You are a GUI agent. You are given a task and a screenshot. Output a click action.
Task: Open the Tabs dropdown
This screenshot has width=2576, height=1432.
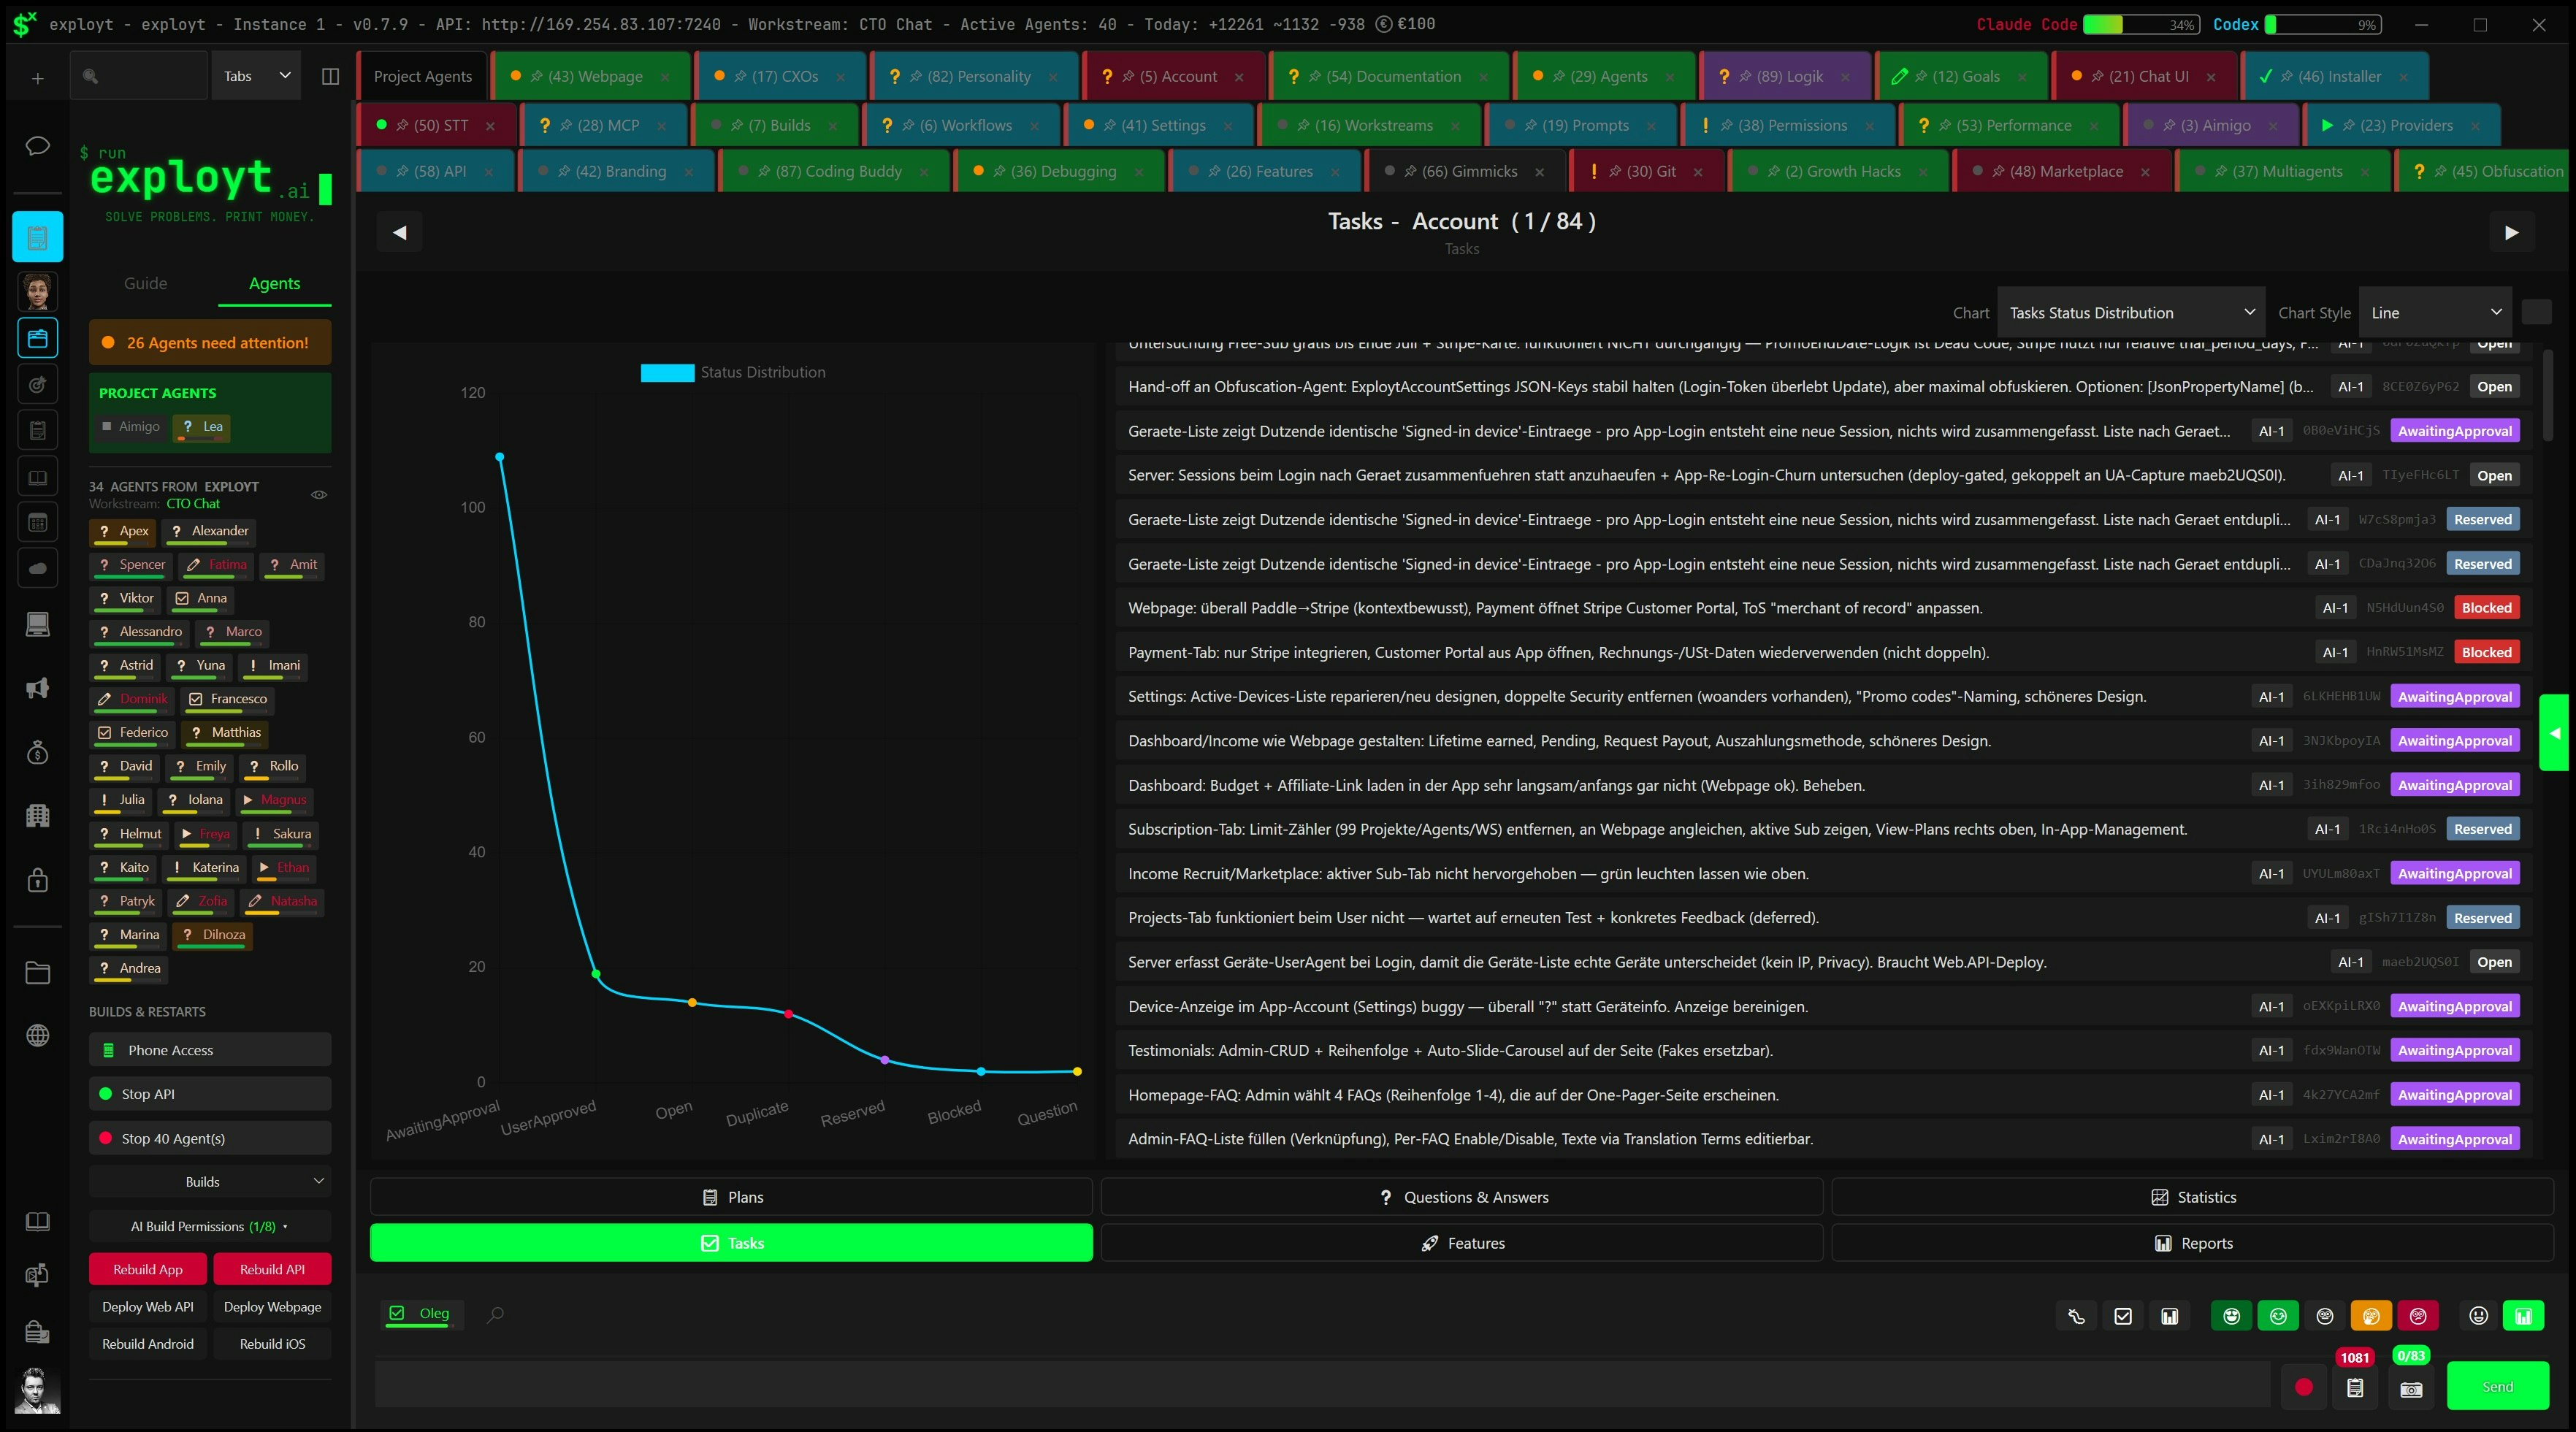tap(256, 76)
